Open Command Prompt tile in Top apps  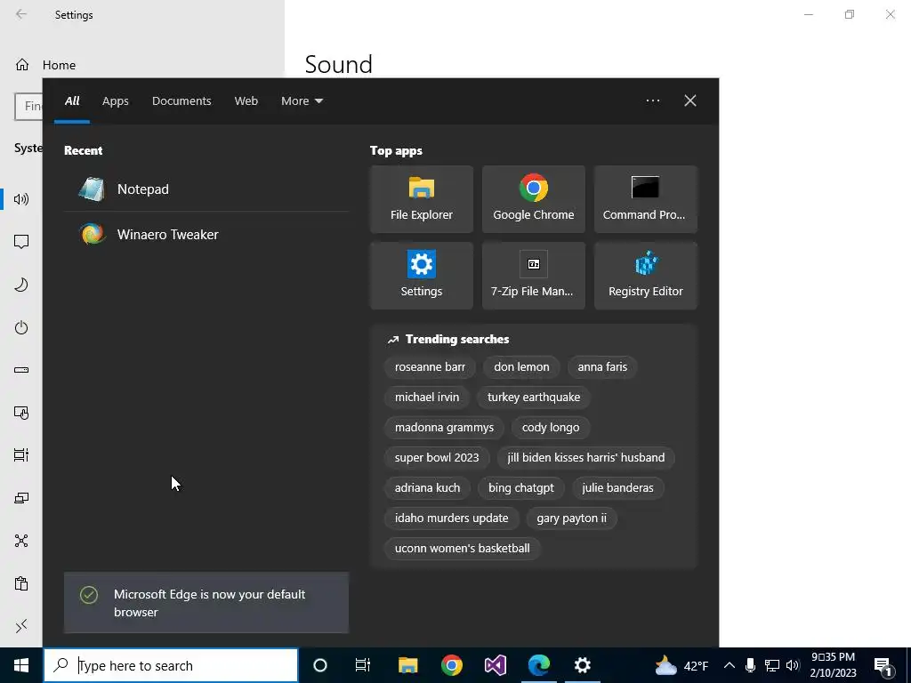pyautogui.click(x=646, y=199)
